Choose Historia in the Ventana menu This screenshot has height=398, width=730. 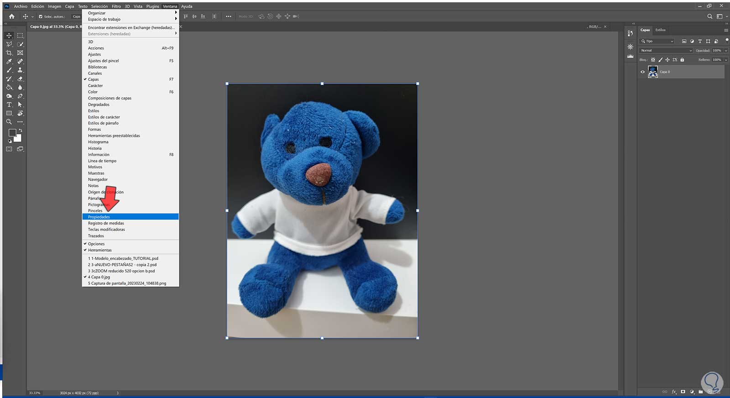coord(130,148)
